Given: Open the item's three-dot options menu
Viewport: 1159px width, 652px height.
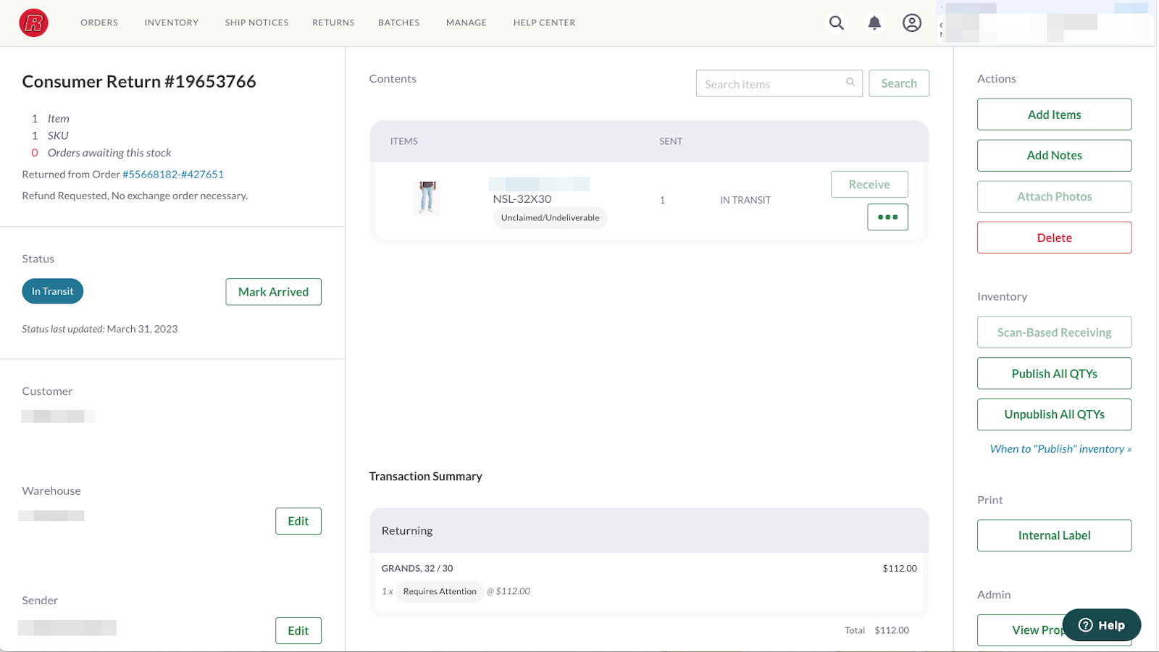Looking at the screenshot, I should pyautogui.click(x=887, y=217).
